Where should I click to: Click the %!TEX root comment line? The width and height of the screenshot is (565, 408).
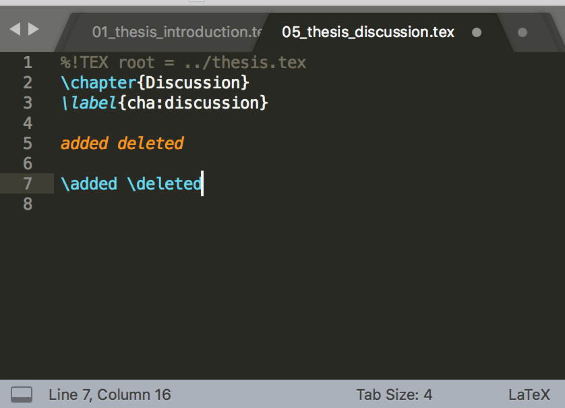(183, 63)
